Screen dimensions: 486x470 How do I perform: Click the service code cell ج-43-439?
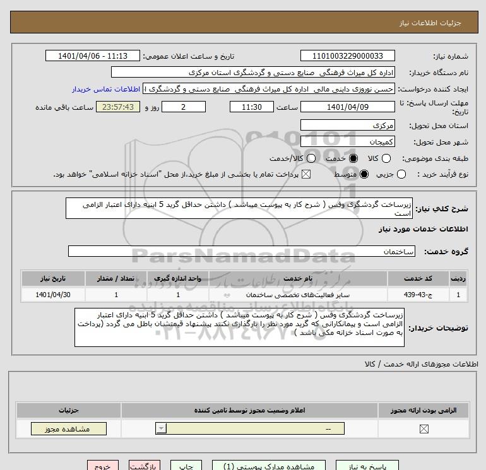click(x=418, y=295)
